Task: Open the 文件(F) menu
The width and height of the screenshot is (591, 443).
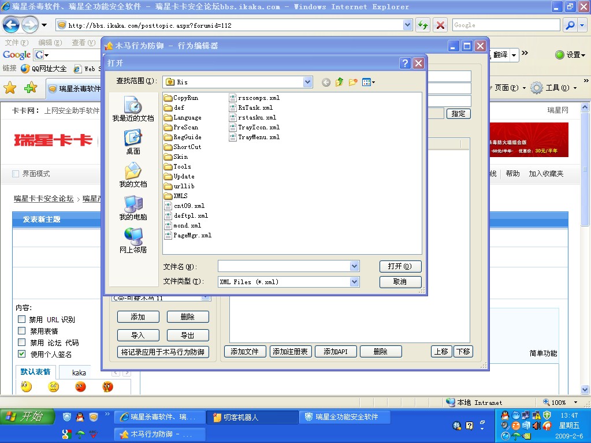Action: tap(17, 43)
